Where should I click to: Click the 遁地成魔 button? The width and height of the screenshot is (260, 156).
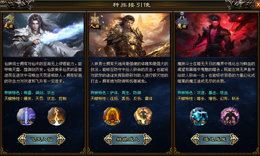point(214,139)
